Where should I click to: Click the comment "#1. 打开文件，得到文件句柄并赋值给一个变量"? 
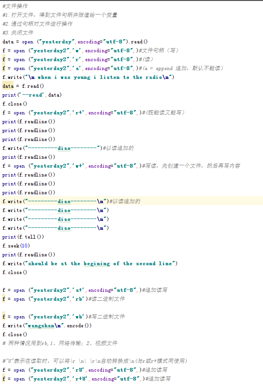click(60, 15)
